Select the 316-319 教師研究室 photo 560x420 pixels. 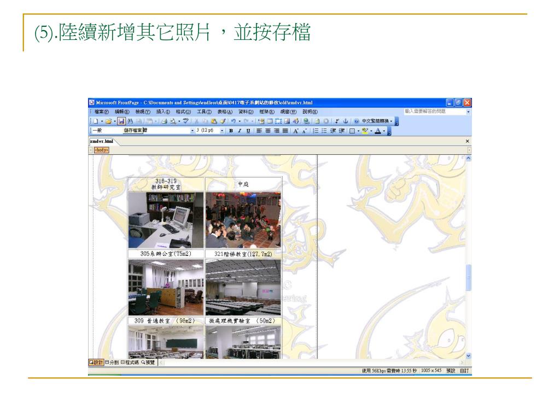166,220
